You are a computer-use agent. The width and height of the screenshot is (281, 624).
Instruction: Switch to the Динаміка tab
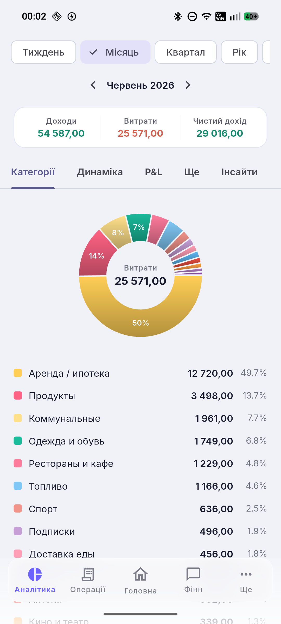tap(100, 172)
